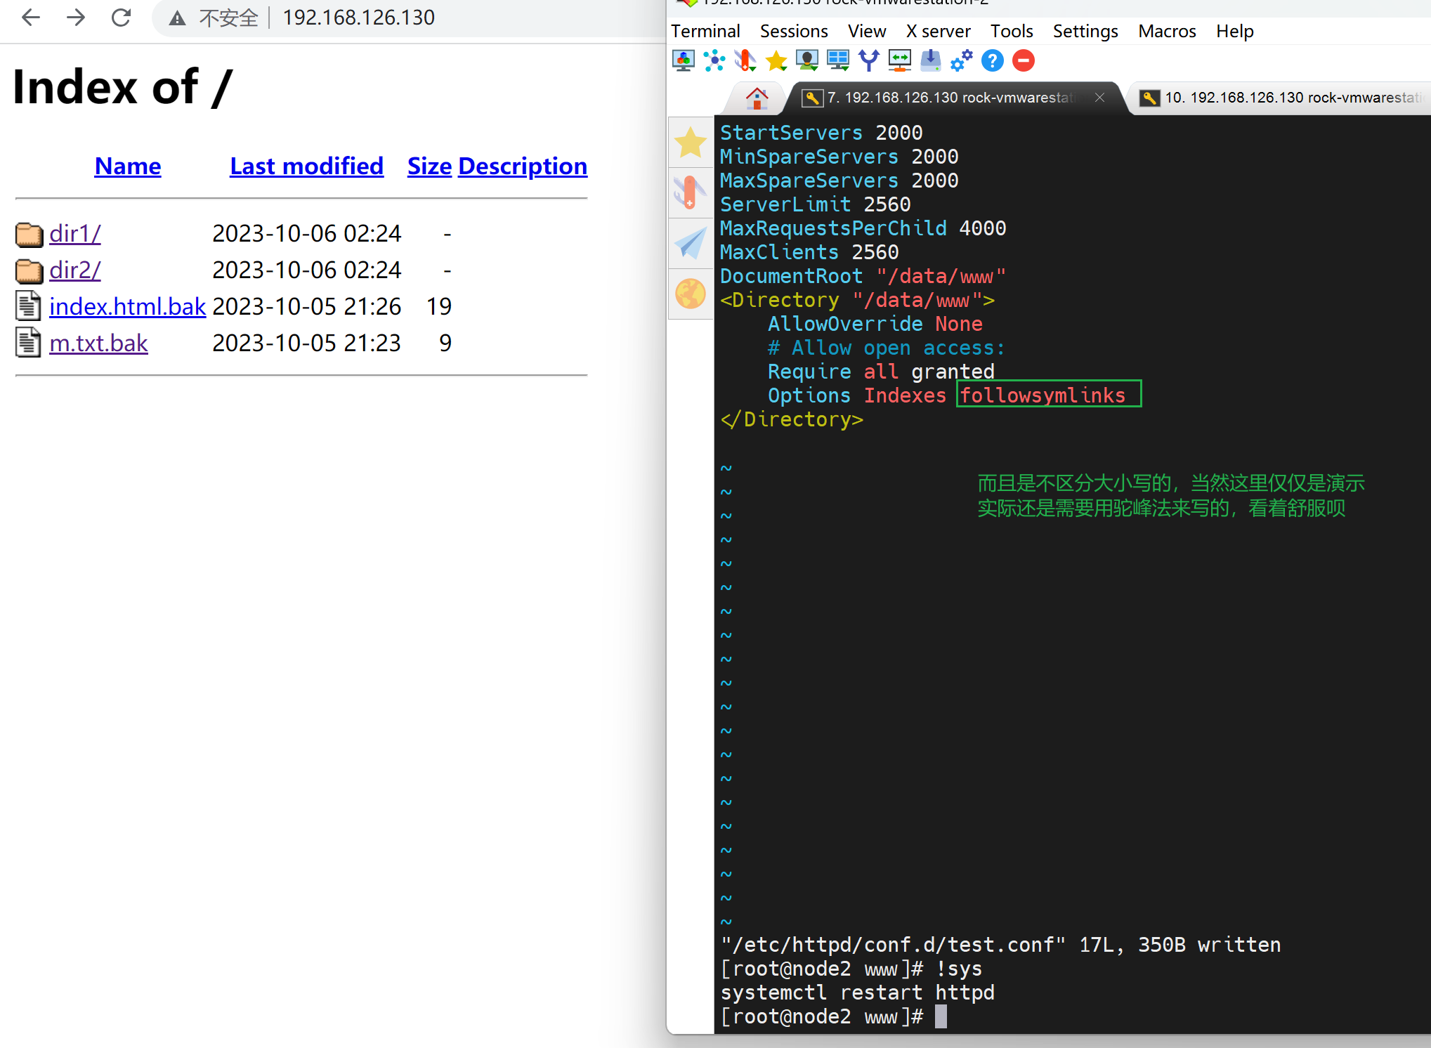Open the yellow star Sessions sidebar tab

[691, 143]
